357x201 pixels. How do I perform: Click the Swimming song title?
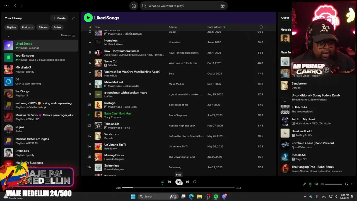[x=111, y=166]
